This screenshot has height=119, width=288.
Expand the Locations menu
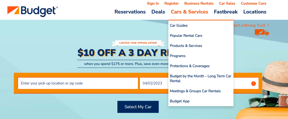pos(255,12)
